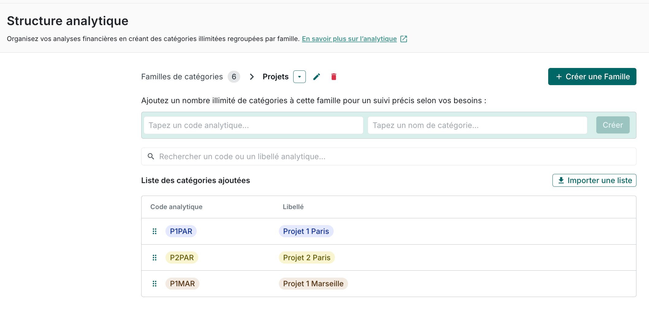
Task: Click the red trash icon to delete Projets
Action: click(x=334, y=77)
